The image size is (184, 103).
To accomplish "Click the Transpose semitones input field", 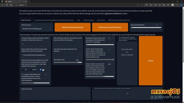I will point(35,44).
